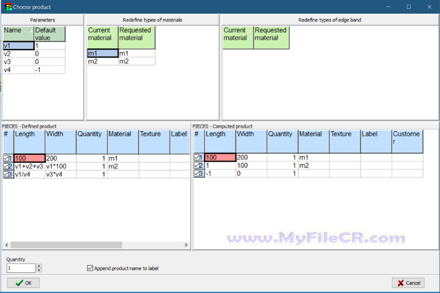
Task: Select Length cell -1 in Computed product
Action: click(x=220, y=173)
